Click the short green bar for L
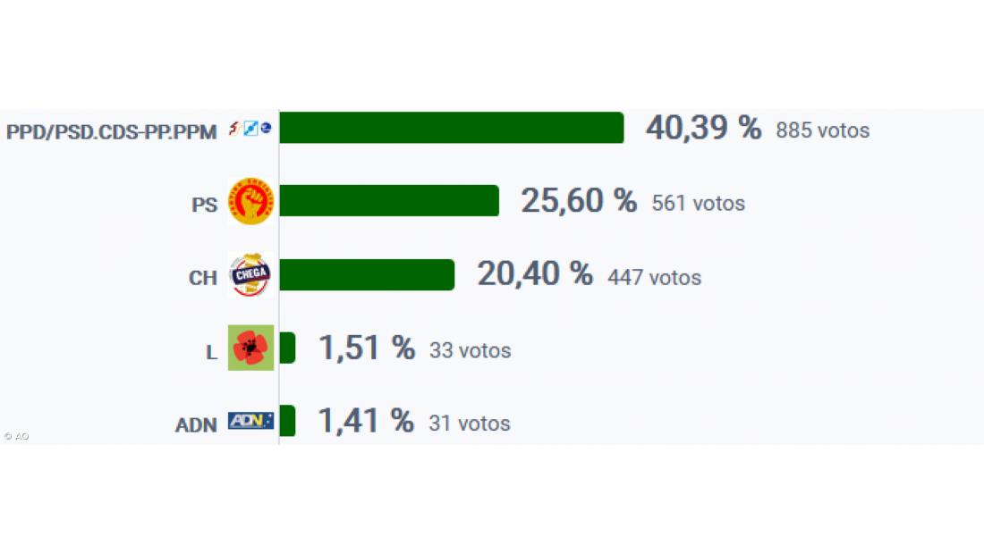This screenshot has height=554, width=984. [287, 348]
